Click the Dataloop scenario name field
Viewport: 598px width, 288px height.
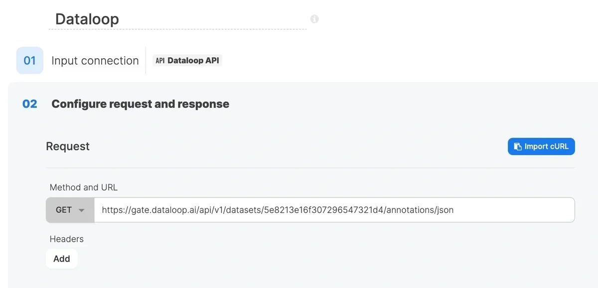tap(87, 18)
